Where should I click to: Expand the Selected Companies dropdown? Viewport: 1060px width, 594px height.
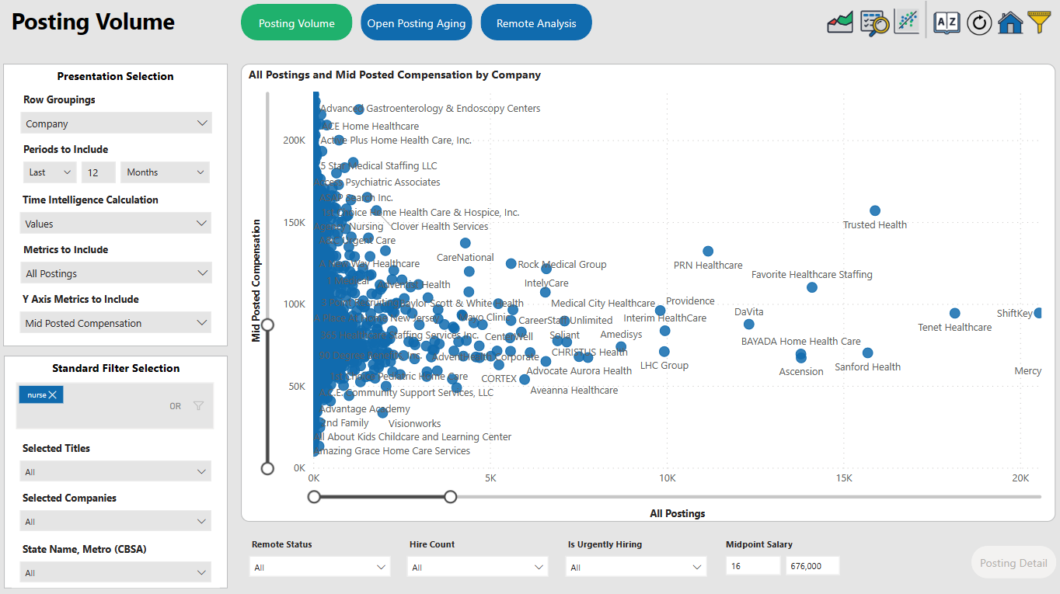click(115, 520)
